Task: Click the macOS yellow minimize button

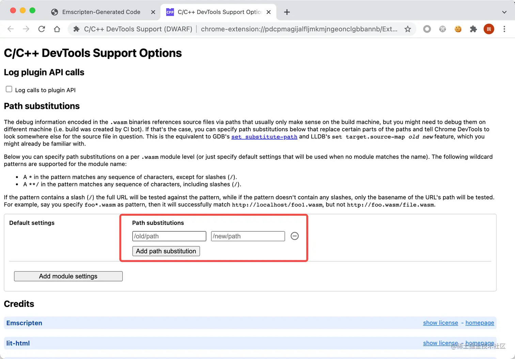Action: click(23, 11)
